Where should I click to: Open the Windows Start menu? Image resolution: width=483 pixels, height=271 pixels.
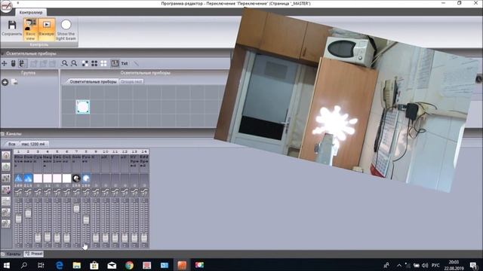pyautogui.click(x=6, y=265)
